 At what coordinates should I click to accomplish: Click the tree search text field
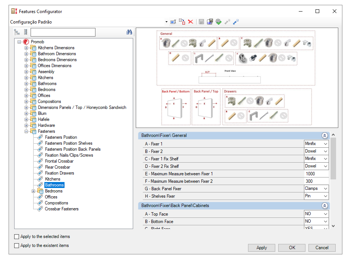63,32
